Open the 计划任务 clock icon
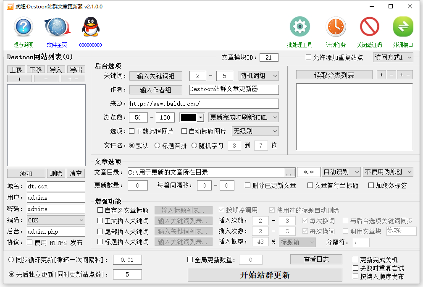423x287 pixels. (336, 27)
